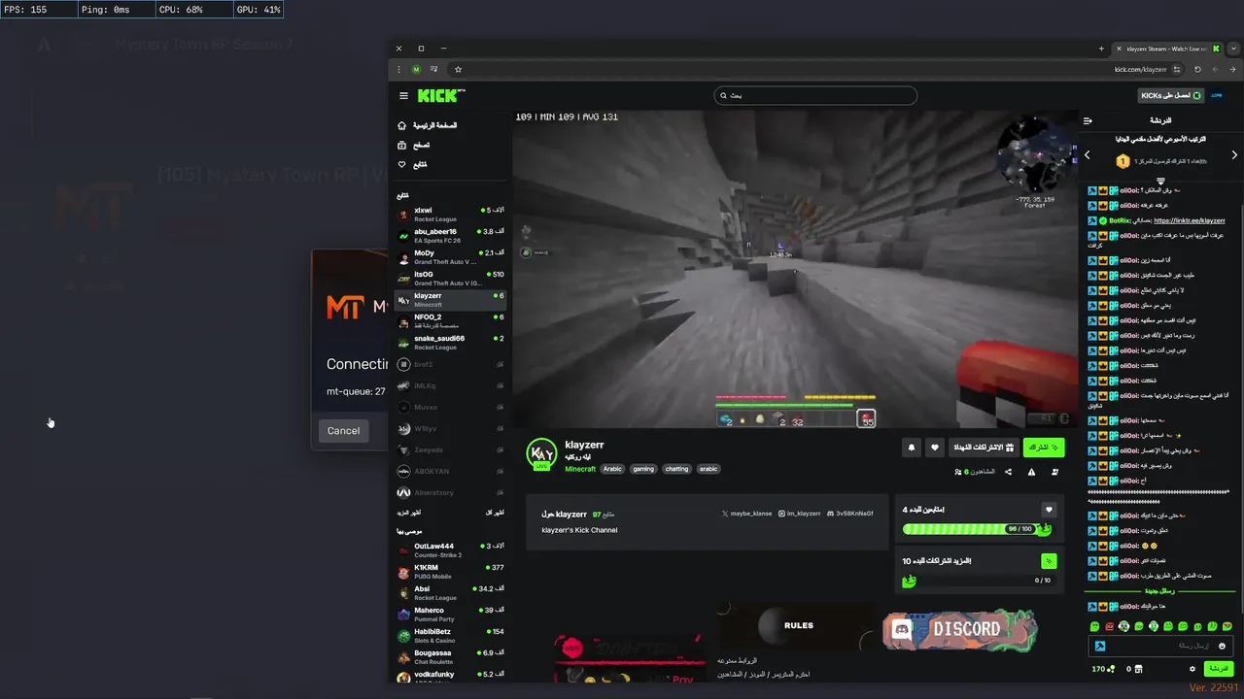This screenshot has height=699, width=1244.
Task: Collapse the chat panel arrow icon
Action: tap(1088, 120)
